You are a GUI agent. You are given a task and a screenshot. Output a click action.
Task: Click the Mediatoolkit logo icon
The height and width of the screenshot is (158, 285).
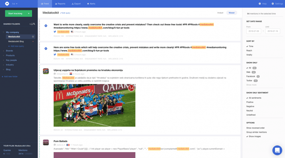[7, 4]
